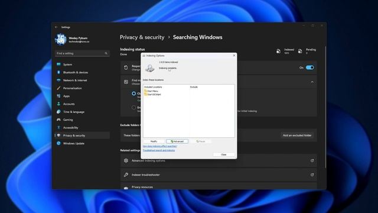Click the Pause button in Indexing Options
The height and width of the screenshot is (213, 378).
[x=201, y=141]
